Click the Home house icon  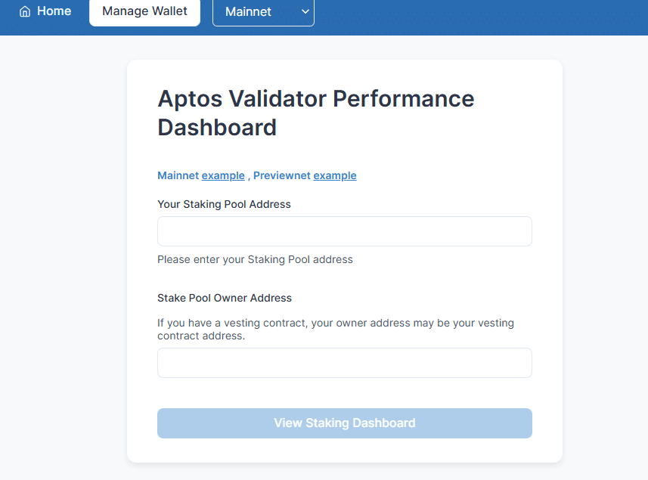25,11
